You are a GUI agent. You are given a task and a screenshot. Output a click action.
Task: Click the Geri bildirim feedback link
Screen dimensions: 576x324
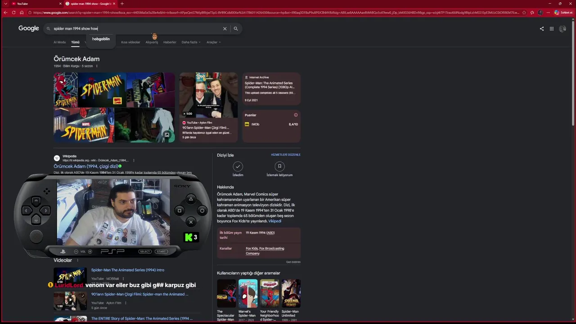click(293, 262)
